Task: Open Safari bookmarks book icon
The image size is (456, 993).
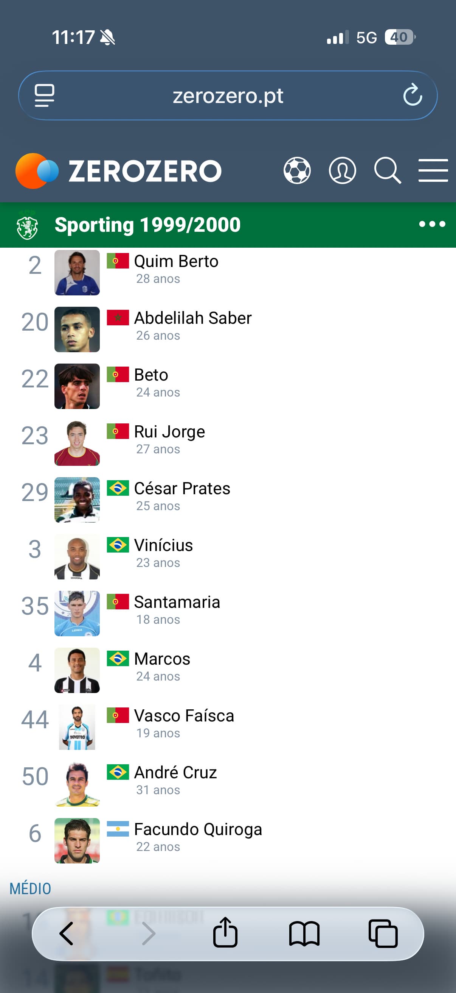Action: click(304, 933)
